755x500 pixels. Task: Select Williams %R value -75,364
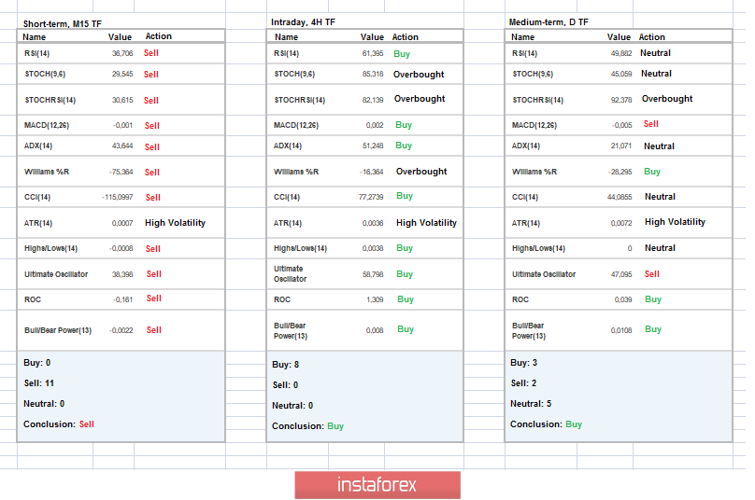click(x=121, y=172)
